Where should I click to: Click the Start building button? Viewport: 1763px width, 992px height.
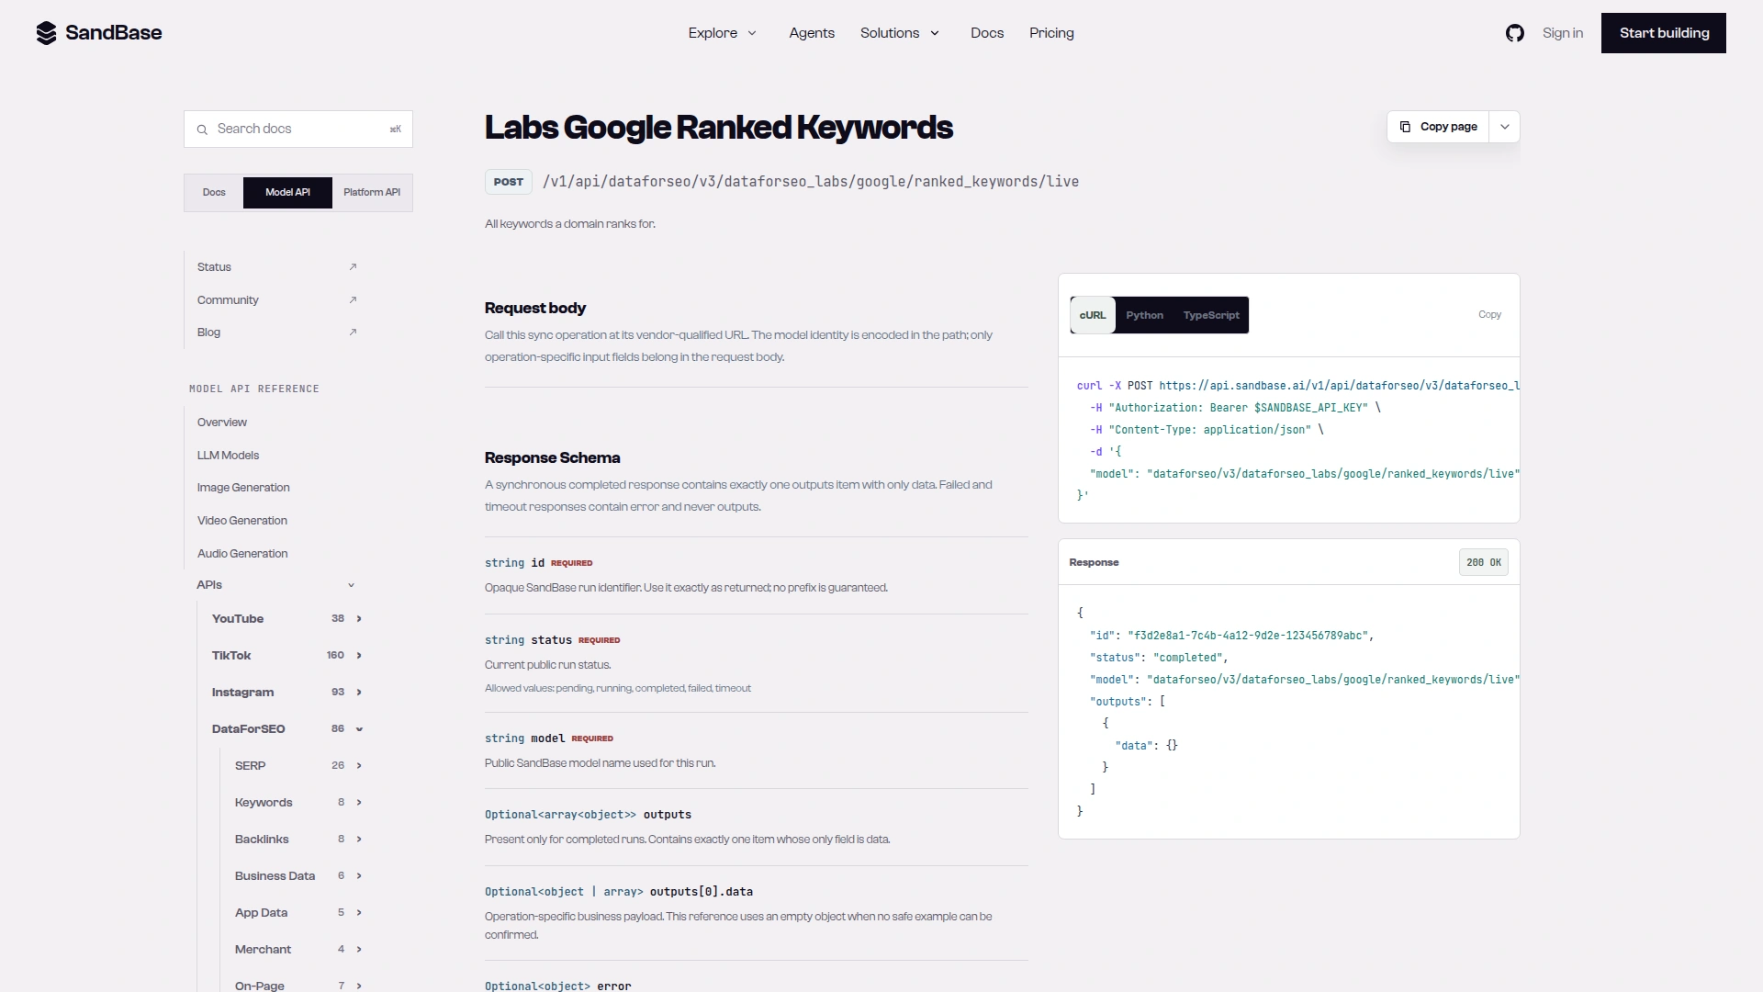pyautogui.click(x=1664, y=33)
